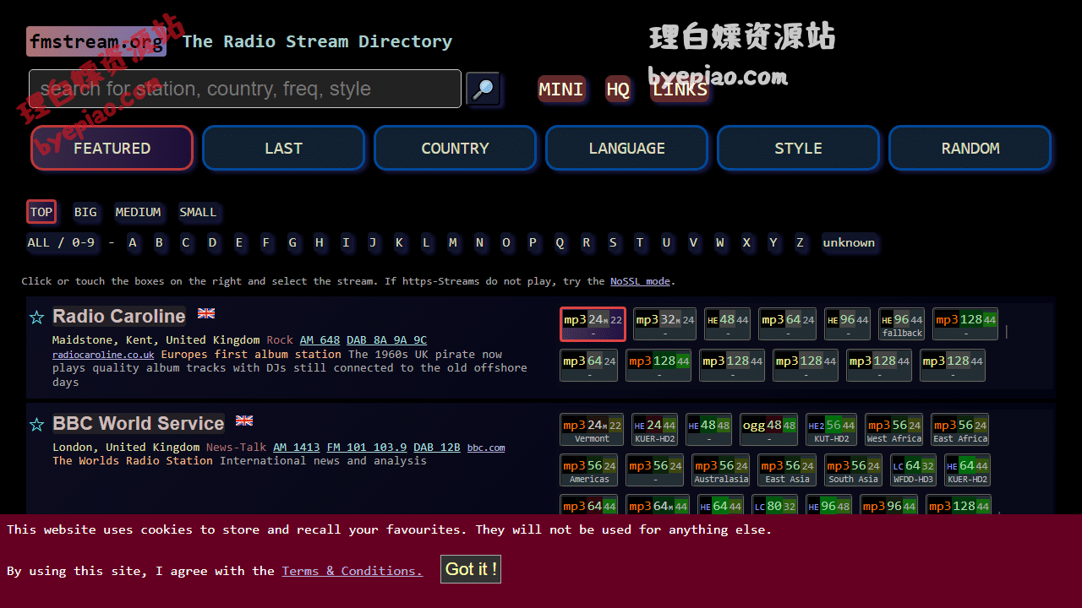Open the Radio Caroline station title
1082x608 pixels.
[x=119, y=316]
